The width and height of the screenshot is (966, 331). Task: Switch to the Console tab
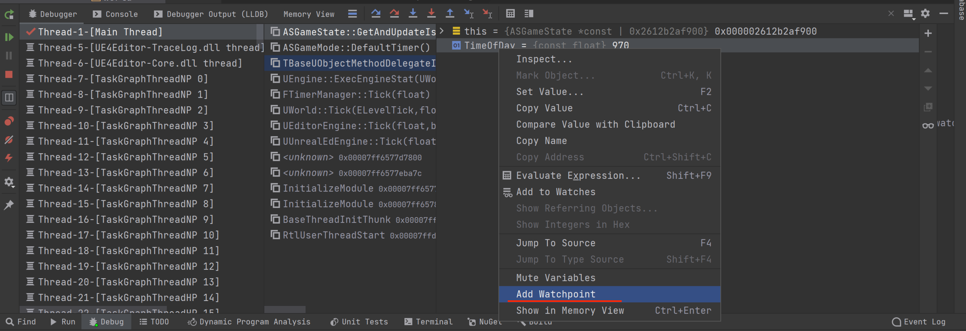pos(116,14)
